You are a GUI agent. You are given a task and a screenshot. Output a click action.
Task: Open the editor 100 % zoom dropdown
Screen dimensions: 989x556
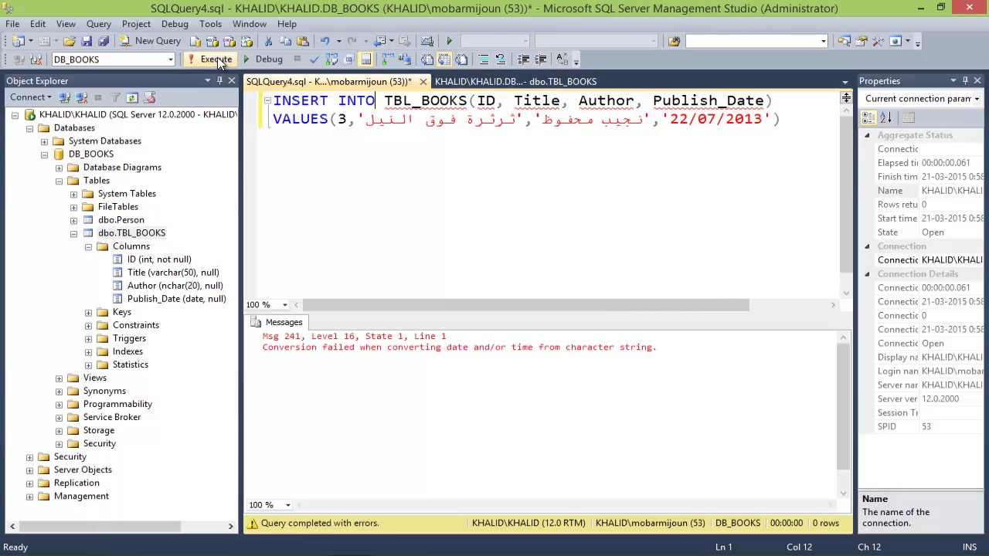pos(285,305)
